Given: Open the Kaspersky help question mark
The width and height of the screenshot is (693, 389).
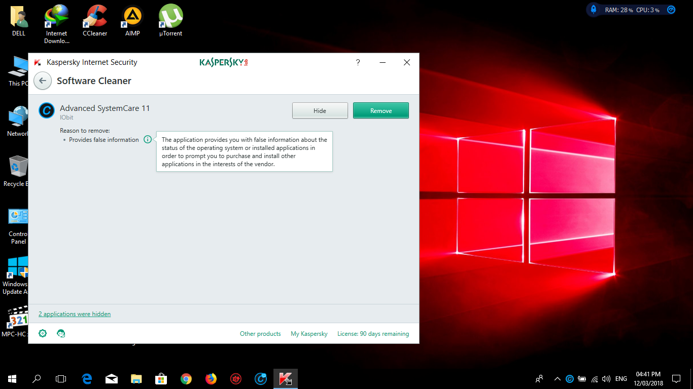Looking at the screenshot, I should coord(358,62).
